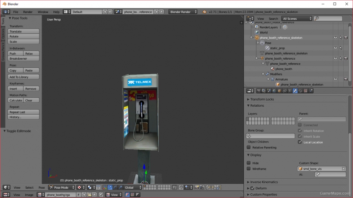This screenshot has height=198, width=353.
Task: Toggle renderability camera of phone_booth_reference
Action: [346, 58]
